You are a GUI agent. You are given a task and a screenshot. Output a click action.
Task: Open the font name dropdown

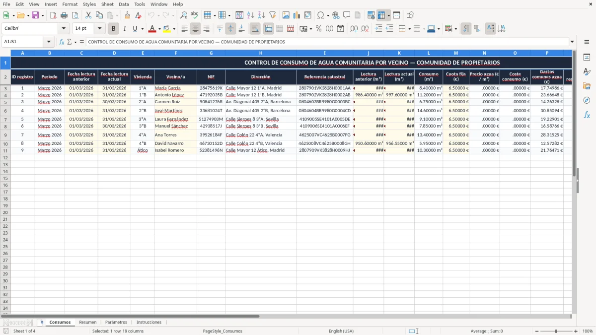(64, 29)
